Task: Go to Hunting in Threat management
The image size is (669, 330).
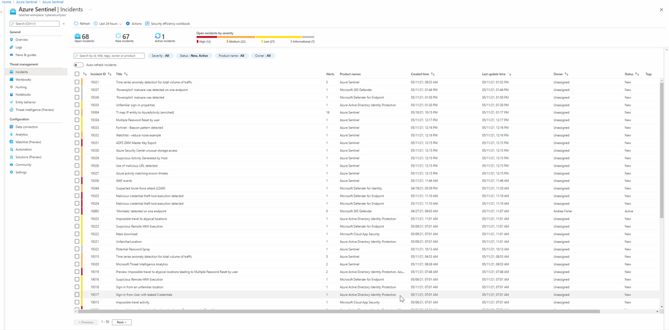Action: coord(21,87)
